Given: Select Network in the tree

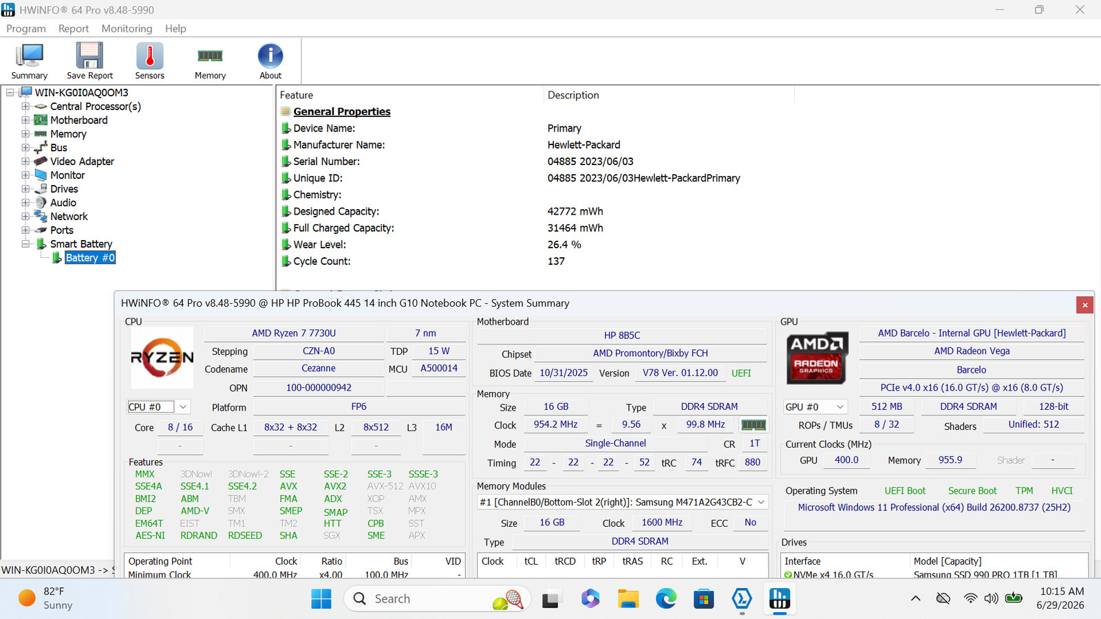Looking at the screenshot, I should (x=69, y=217).
